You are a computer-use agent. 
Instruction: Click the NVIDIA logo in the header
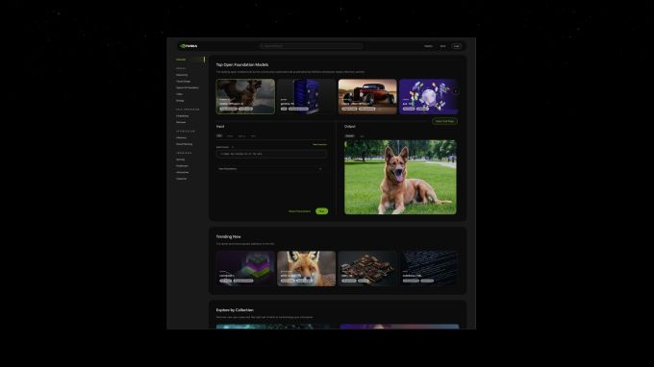click(189, 46)
